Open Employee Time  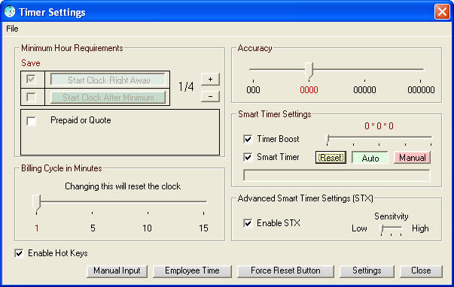pyautogui.click(x=192, y=271)
